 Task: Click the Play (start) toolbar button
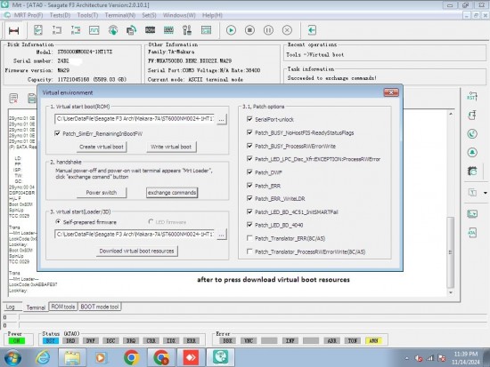(231, 30)
